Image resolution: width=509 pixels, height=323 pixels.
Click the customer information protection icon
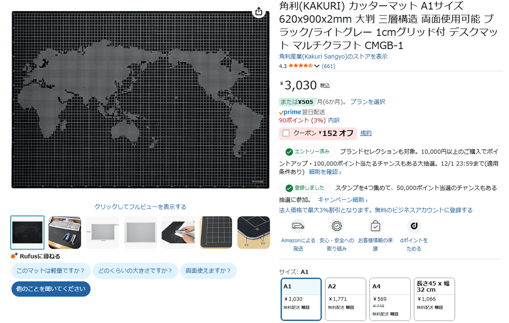(375, 226)
